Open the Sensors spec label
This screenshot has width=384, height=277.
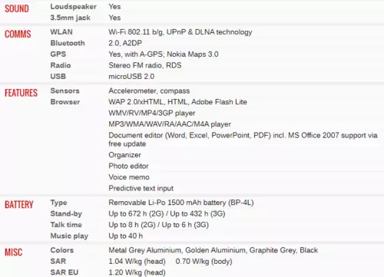(65, 91)
